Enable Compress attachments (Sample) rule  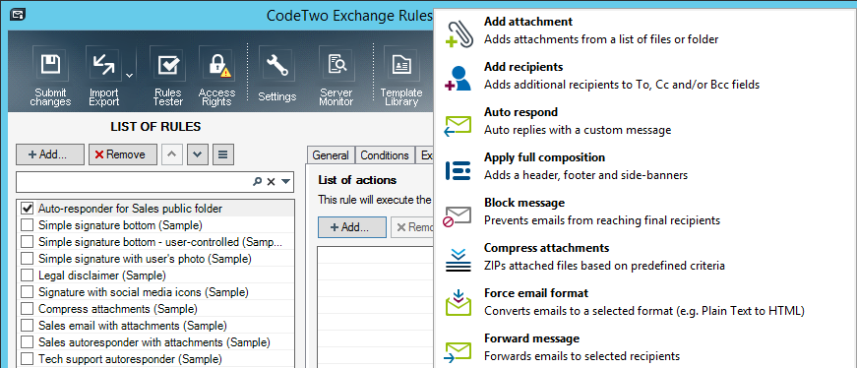coord(27,309)
